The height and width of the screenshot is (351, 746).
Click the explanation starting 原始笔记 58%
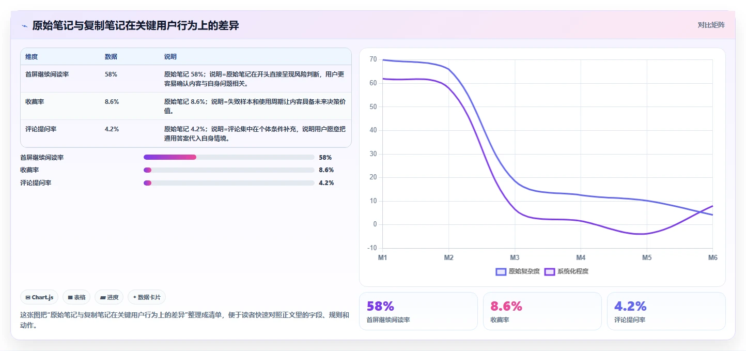click(255, 79)
